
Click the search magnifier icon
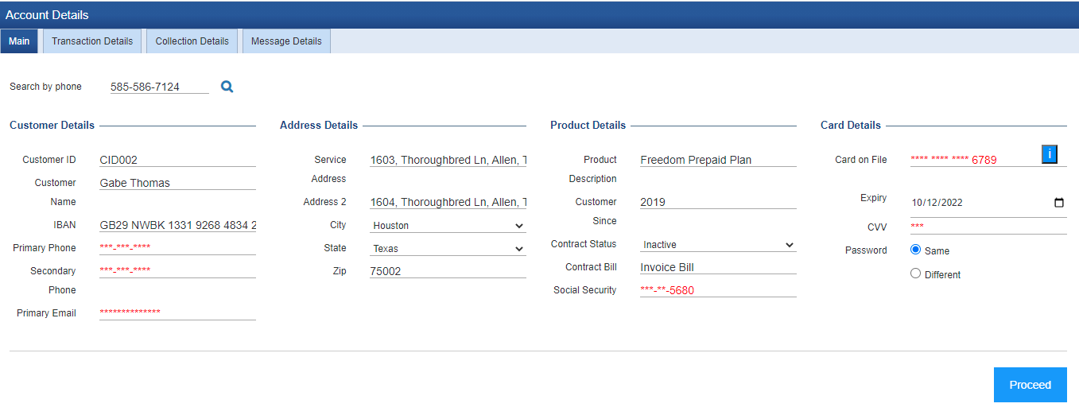coord(227,87)
